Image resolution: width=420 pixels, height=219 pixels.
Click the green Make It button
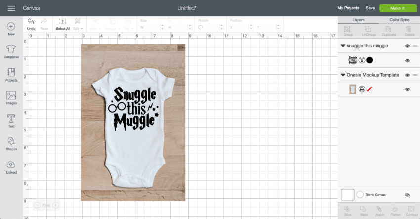pyautogui.click(x=398, y=8)
